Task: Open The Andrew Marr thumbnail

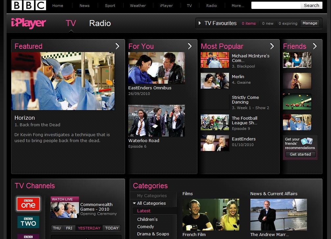Action: click(x=278, y=215)
